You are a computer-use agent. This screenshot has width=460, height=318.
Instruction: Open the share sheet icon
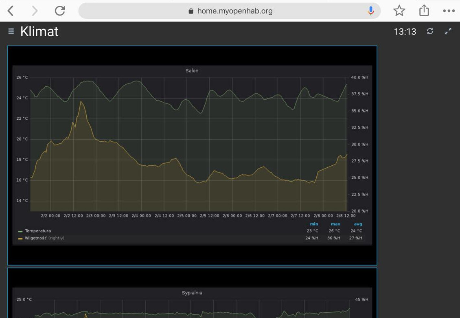424,11
